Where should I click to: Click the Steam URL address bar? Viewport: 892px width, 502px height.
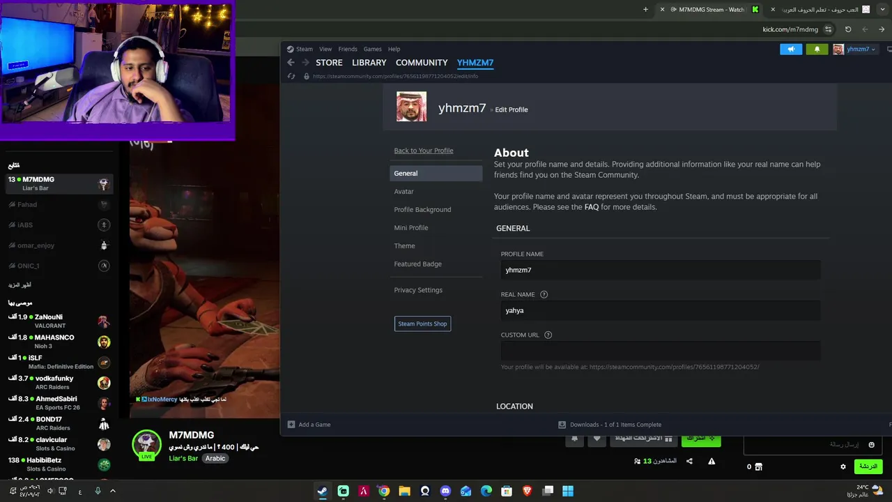click(395, 76)
